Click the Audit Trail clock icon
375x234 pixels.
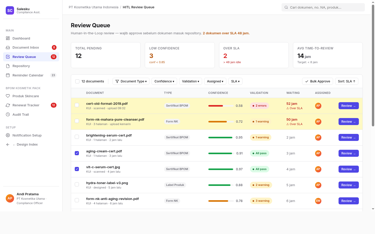coord(8,114)
